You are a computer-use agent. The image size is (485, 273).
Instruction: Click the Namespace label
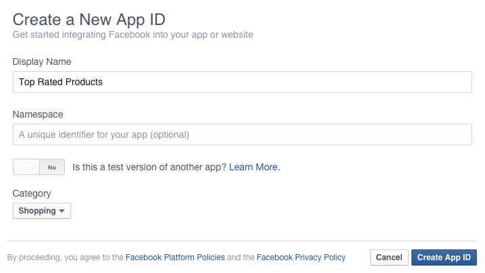(38, 115)
